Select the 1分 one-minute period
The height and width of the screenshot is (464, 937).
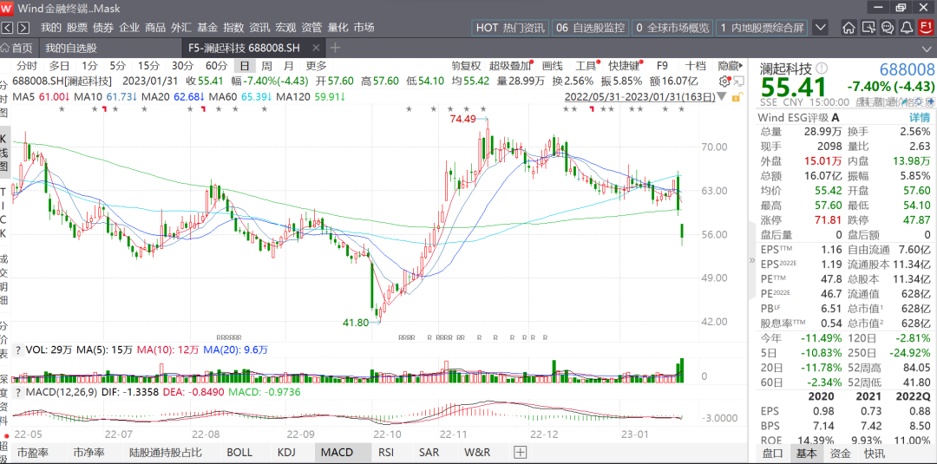click(x=89, y=66)
